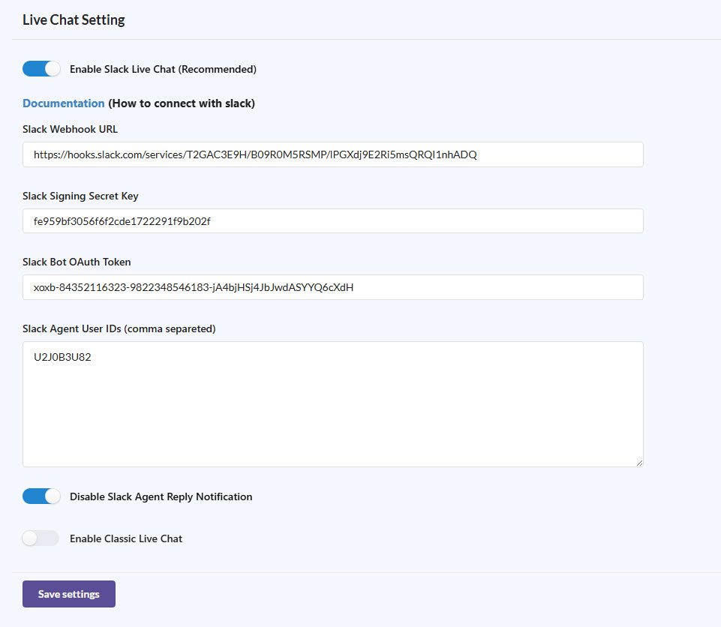
Task: Click the 'Disable Slack Agent Reply Notification' label
Action: [161, 496]
